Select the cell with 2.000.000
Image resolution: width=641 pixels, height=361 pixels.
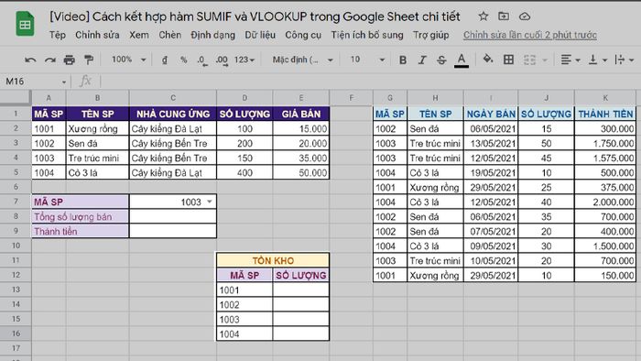pyautogui.click(x=605, y=202)
